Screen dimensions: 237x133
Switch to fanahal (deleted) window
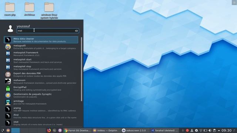click(164, 130)
